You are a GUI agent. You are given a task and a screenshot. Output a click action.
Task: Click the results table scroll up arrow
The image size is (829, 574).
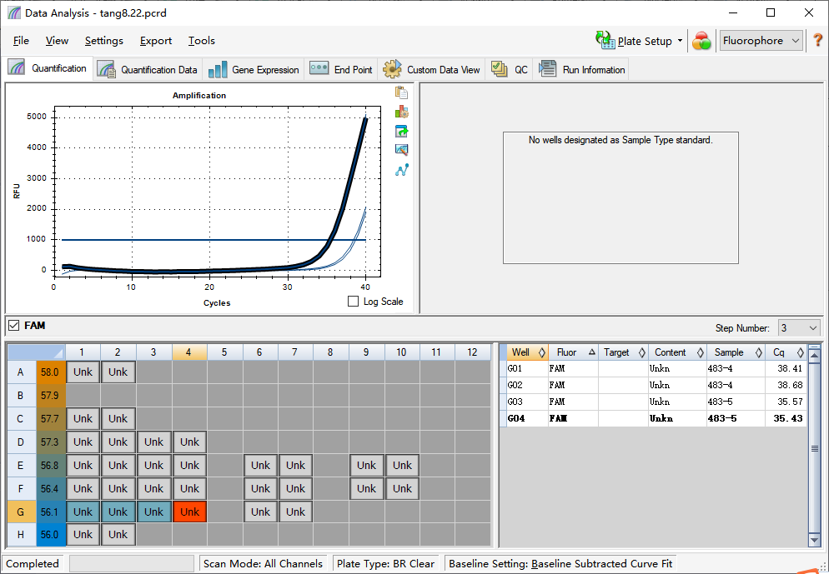click(814, 356)
